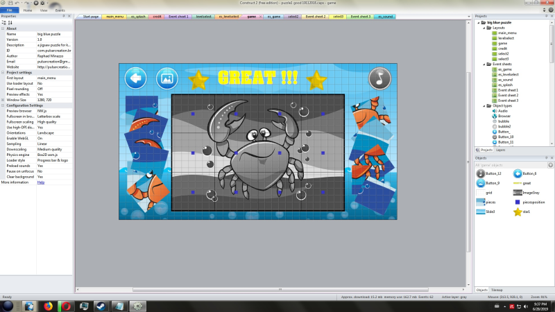Open the main_menu layout tab
This screenshot has width=555, height=312.
(x=114, y=17)
